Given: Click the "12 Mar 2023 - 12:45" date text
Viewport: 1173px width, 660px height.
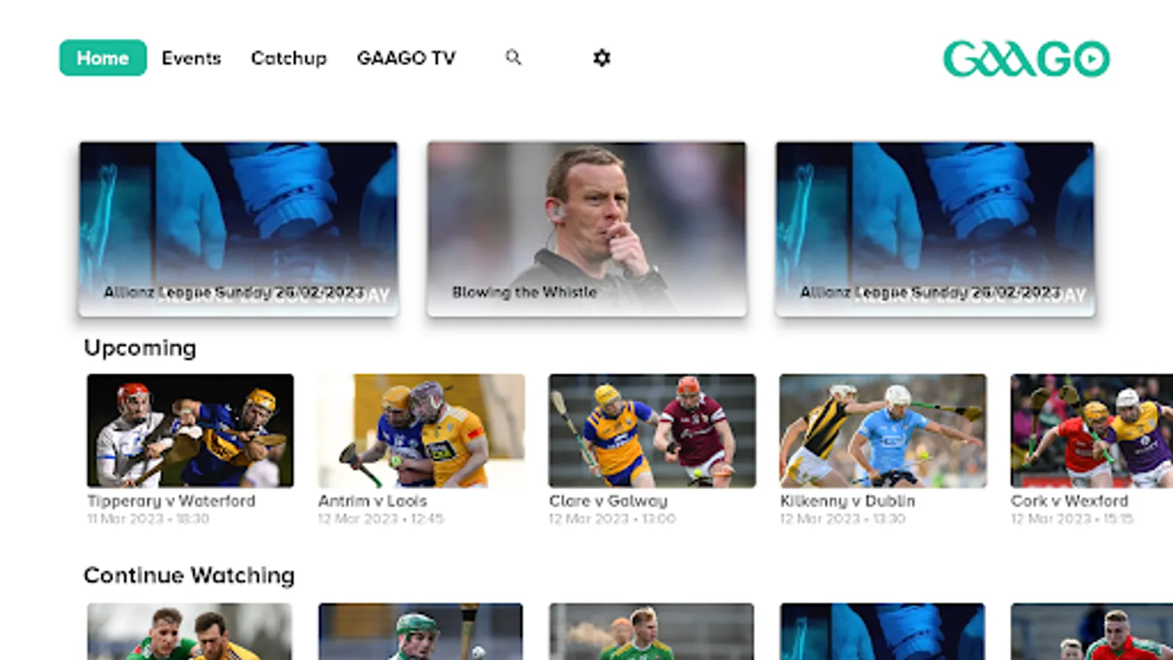Looking at the screenshot, I should click(x=381, y=518).
